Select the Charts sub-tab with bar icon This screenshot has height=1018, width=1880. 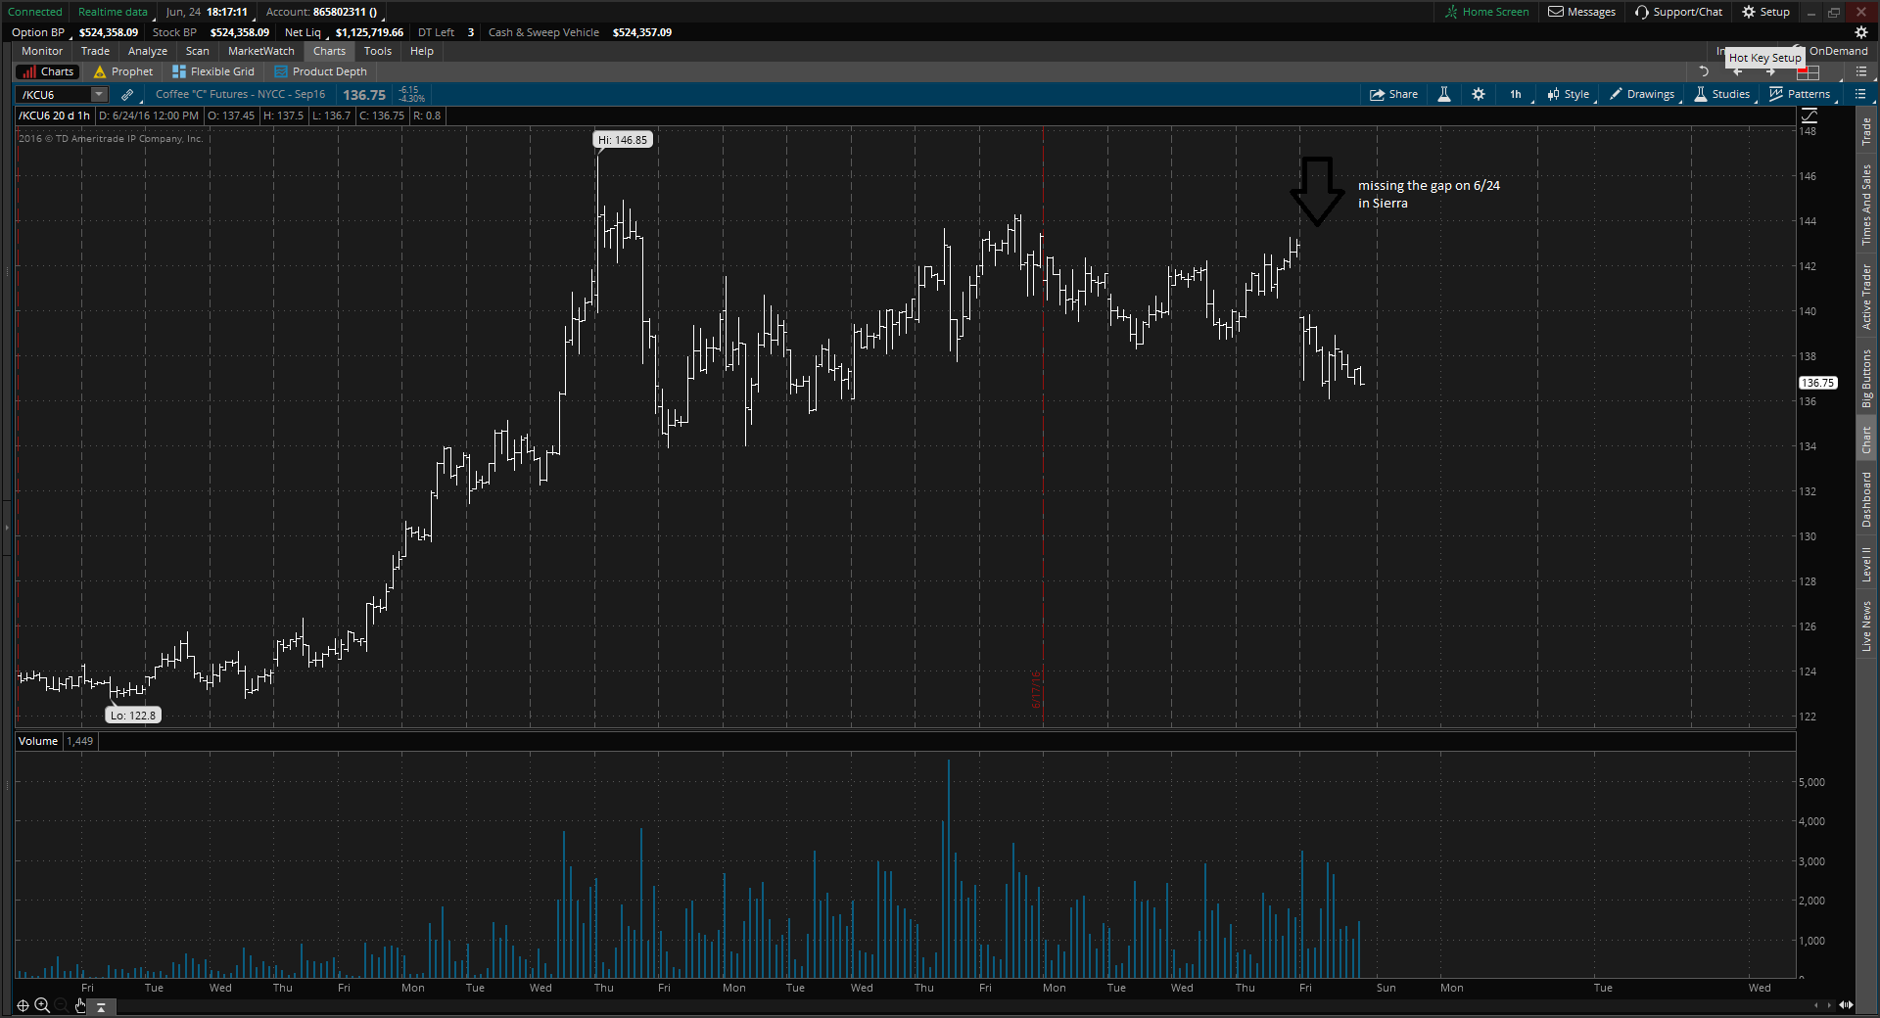(x=48, y=71)
